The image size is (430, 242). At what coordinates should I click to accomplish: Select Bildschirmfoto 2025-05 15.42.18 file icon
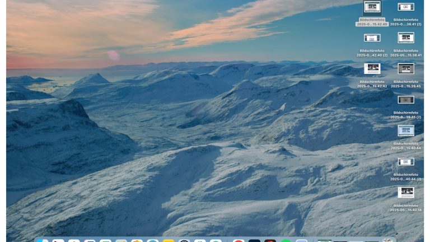point(406,192)
